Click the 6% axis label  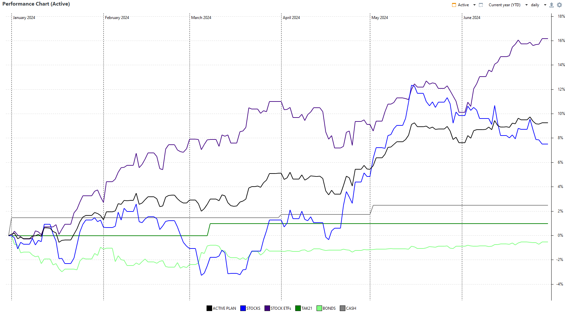click(560, 162)
